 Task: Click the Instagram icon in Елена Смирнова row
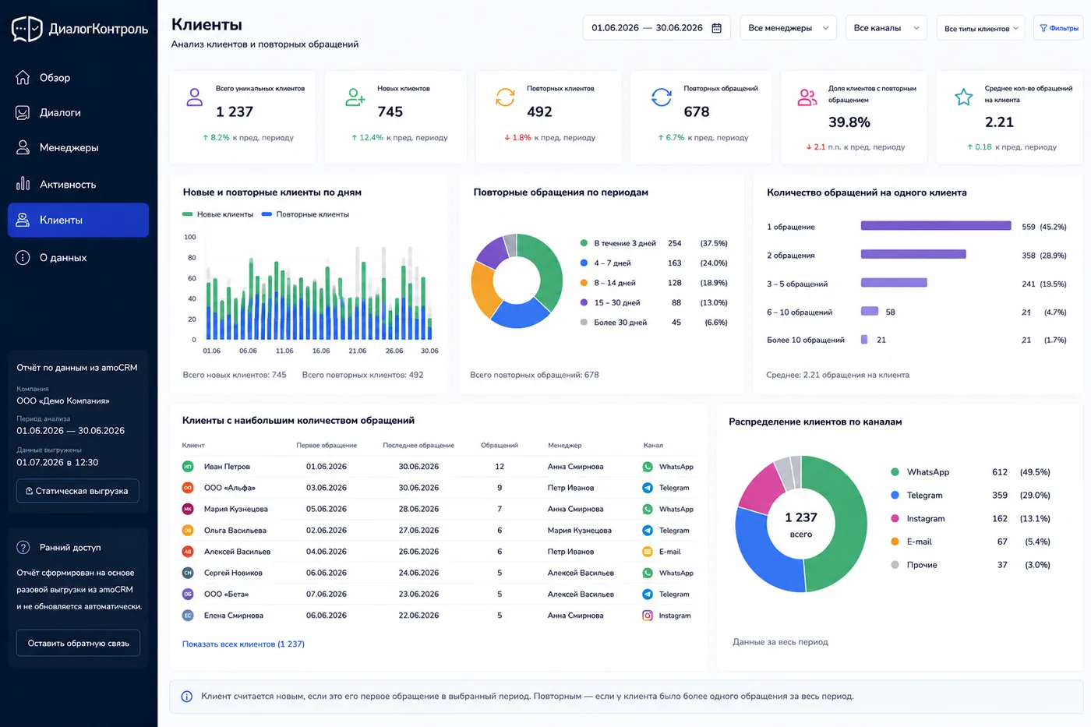pos(648,616)
